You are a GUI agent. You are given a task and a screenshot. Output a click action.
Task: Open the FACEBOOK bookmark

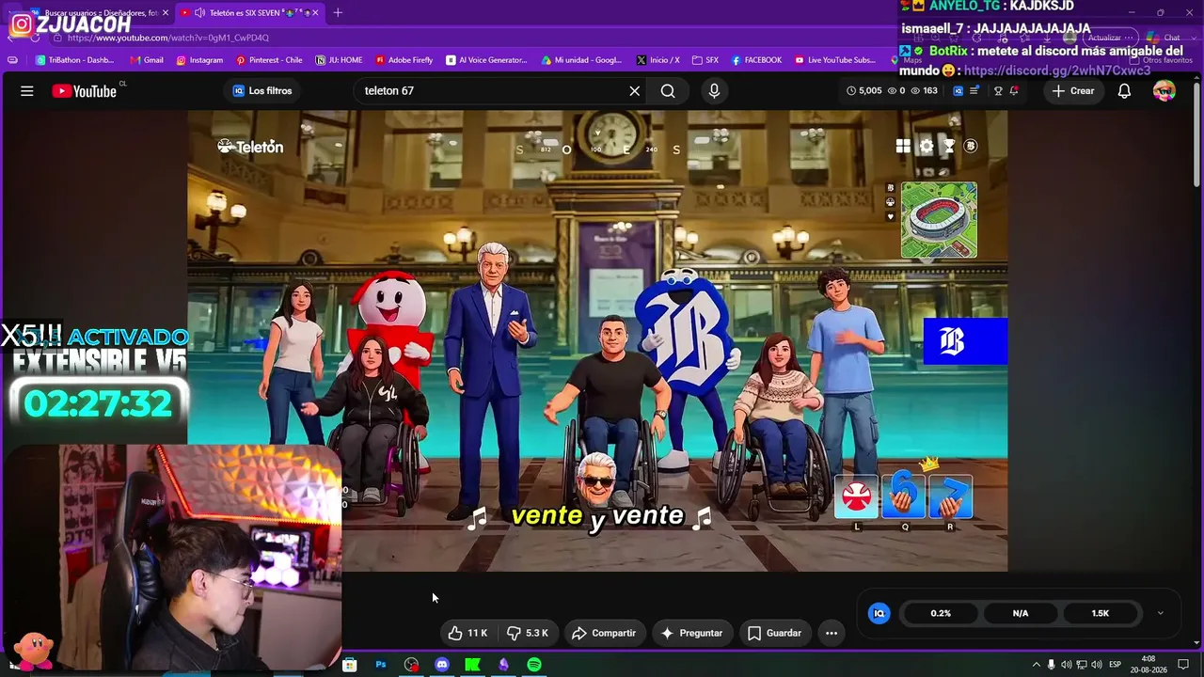[x=756, y=60]
